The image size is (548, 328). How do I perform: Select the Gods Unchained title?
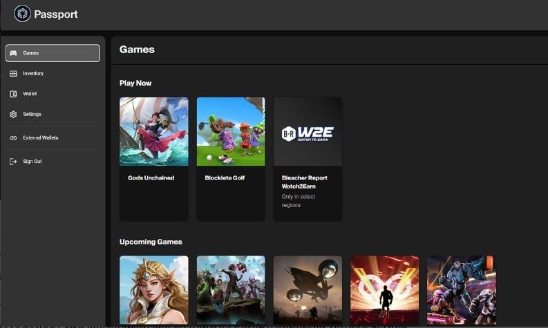(x=151, y=177)
